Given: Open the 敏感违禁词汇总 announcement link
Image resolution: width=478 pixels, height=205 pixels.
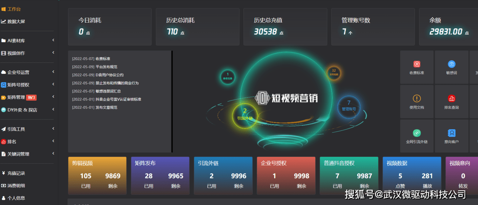Looking at the screenshot, I should click(108, 91).
